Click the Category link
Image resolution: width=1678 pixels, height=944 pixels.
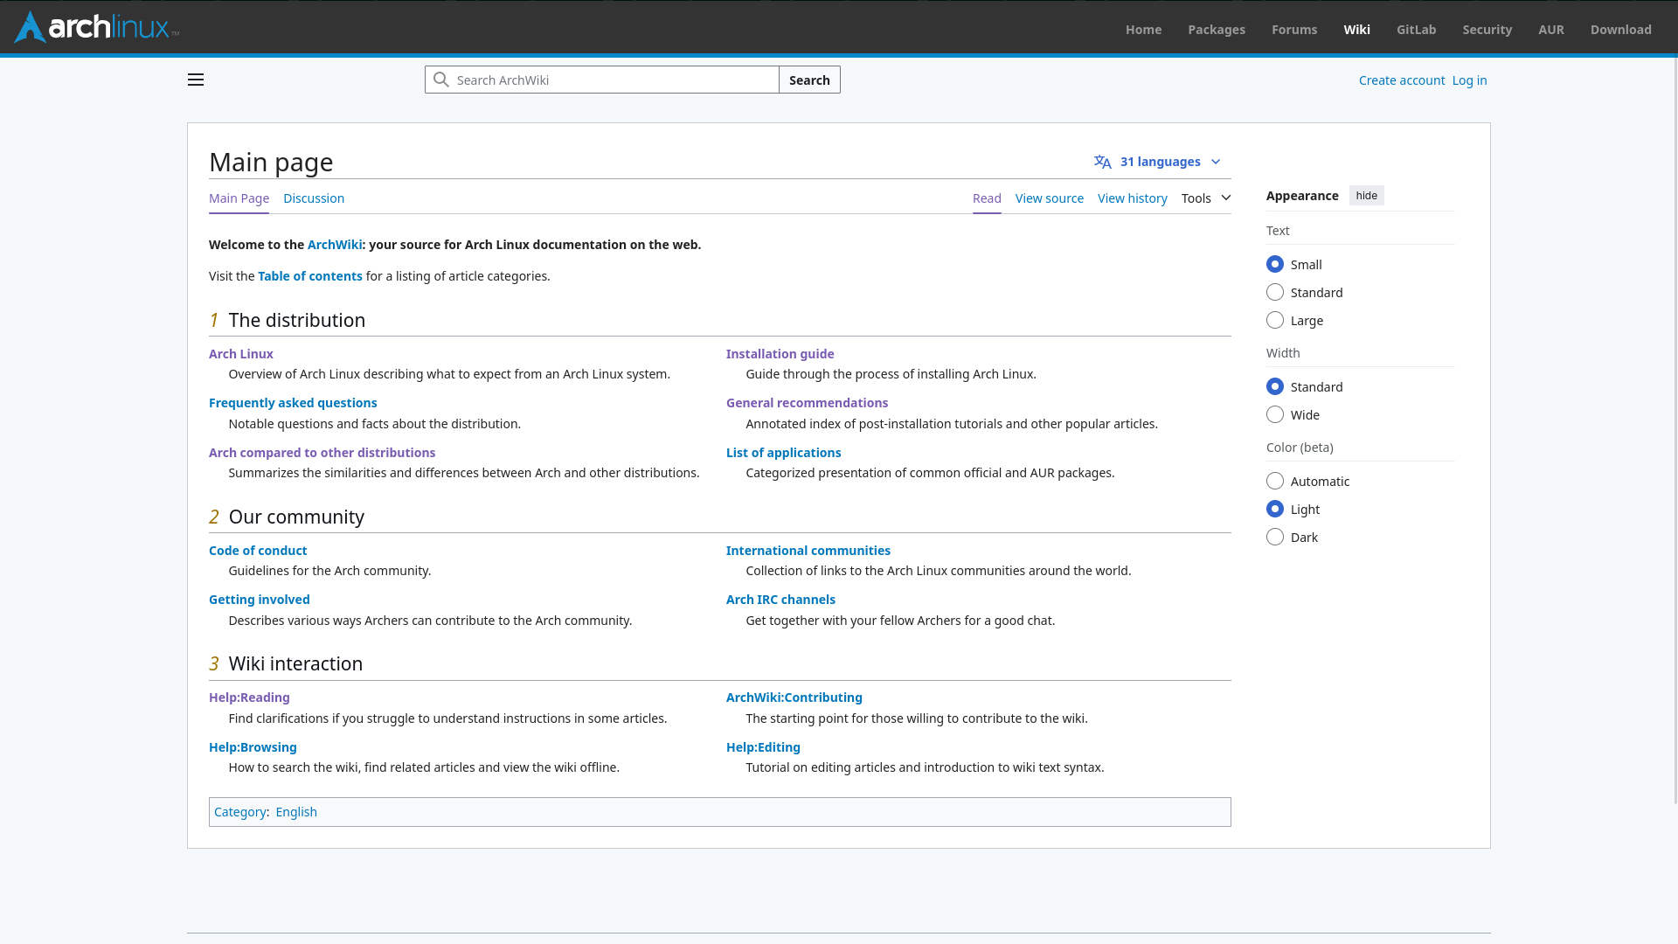(x=239, y=812)
